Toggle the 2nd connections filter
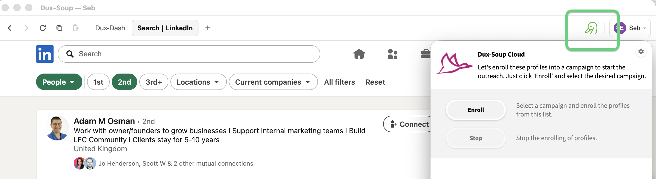 [x=124, y=82]
